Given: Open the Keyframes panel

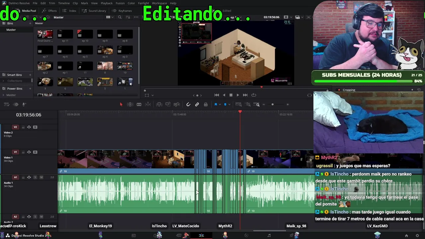Looking at the screenshot, I should pyautogui.click(x=122, y=11).
